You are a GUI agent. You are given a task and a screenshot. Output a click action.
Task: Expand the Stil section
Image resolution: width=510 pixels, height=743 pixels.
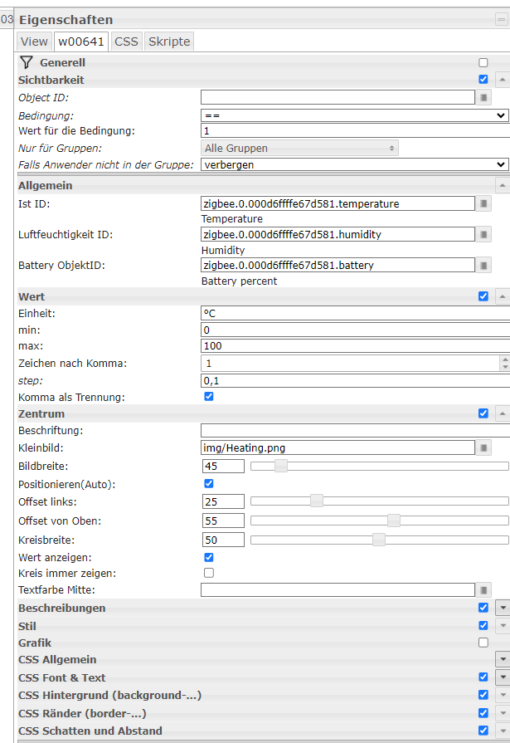[x=503, y=626]
